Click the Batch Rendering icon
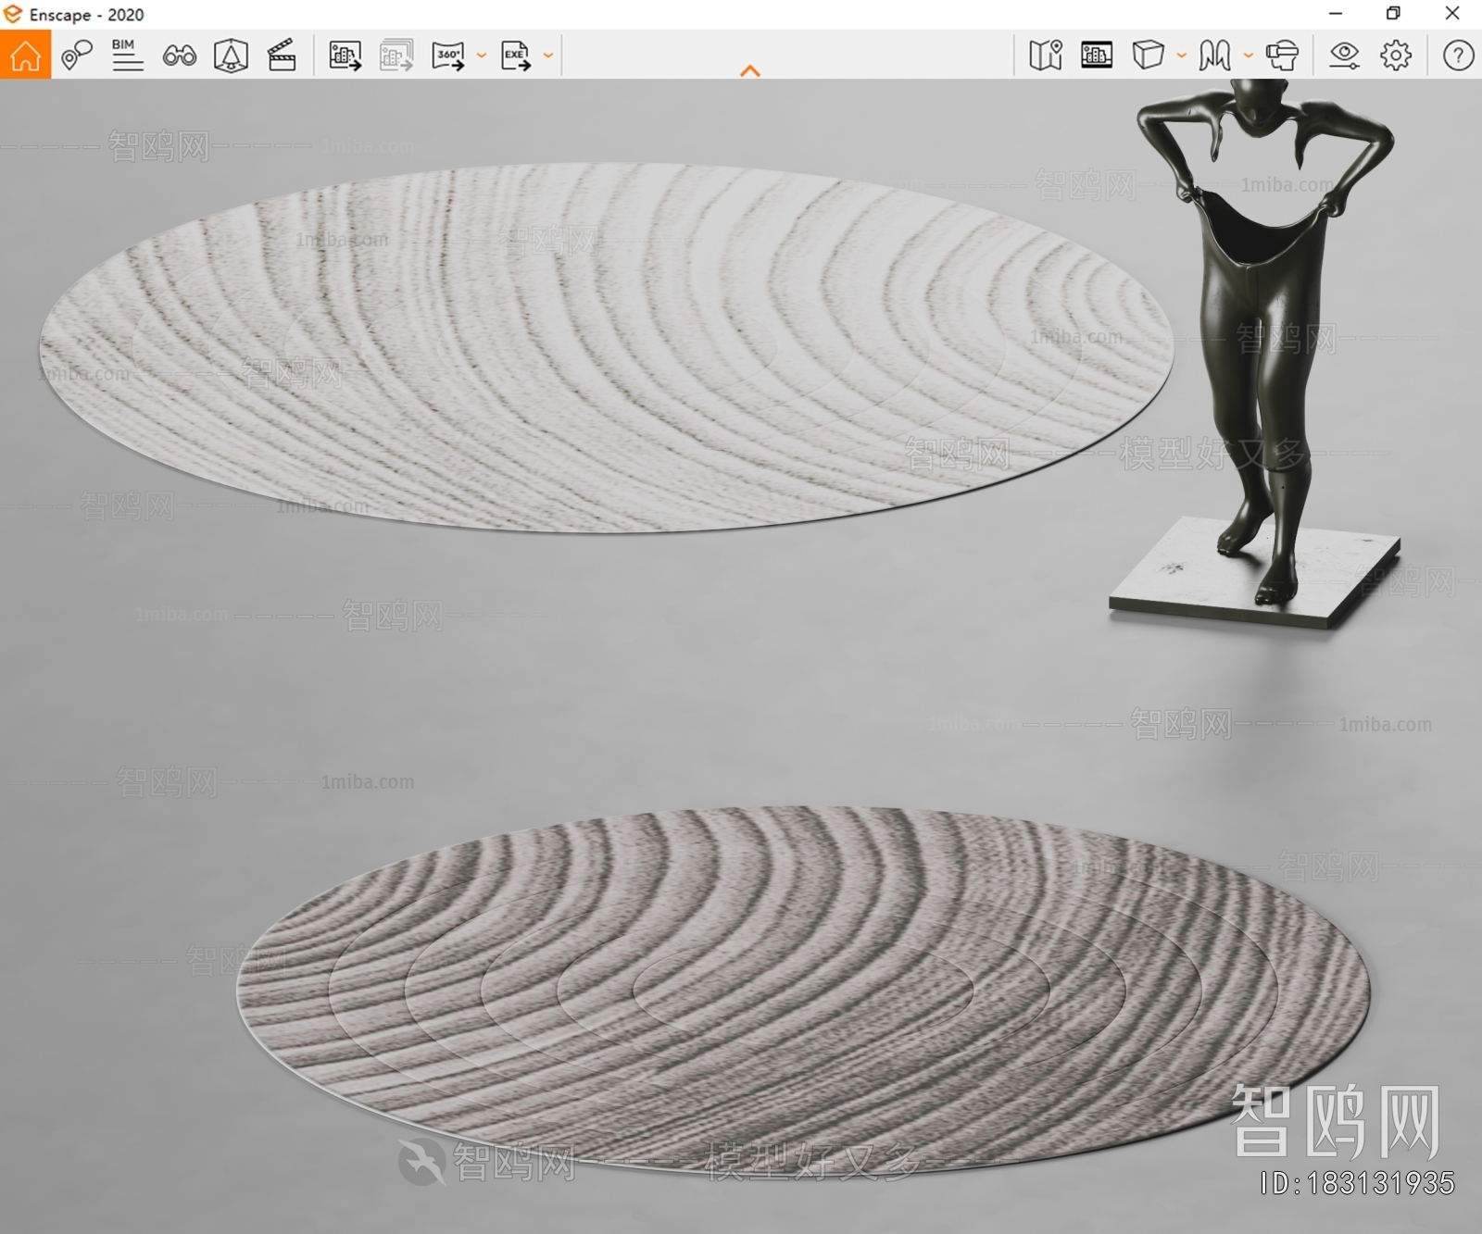 pos(396,56)
